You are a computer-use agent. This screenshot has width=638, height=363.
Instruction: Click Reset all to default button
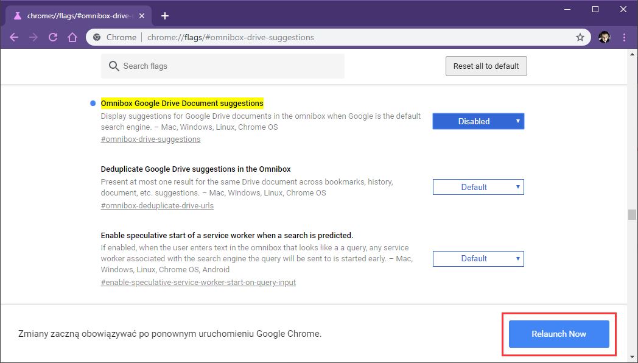point(486,66)
